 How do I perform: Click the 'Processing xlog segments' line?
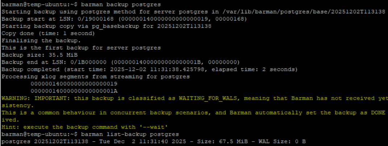pos(96,76)
